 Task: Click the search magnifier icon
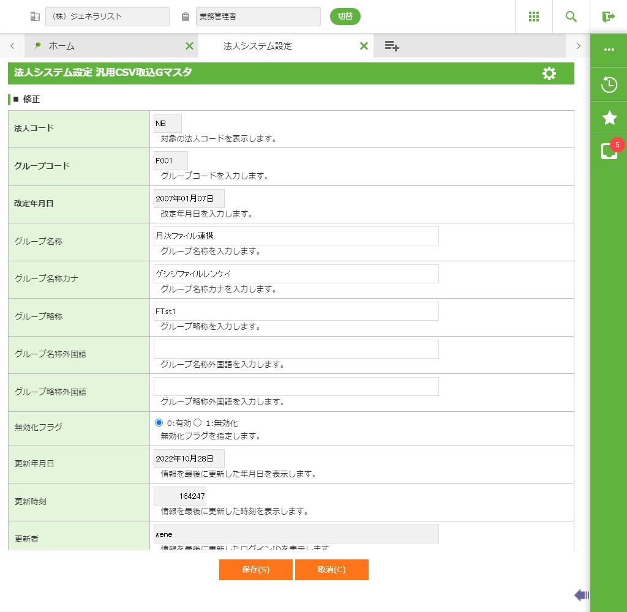coord(571,17)
